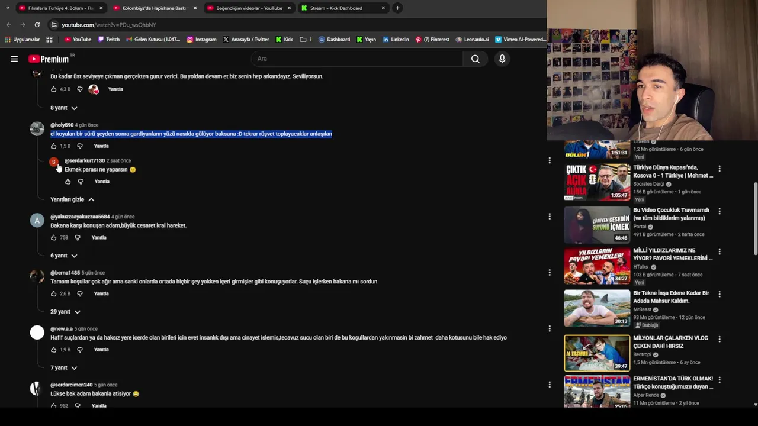Screen dimensions: 758x426
Task: Switch to Fıkralarla Türkiye 4. Bölüm tab
Action: click(60, 8)
